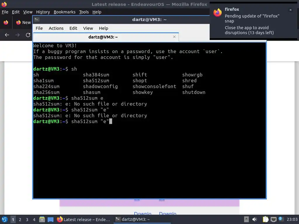Click the terminal window title bar icon

click(x=37, y=20)
